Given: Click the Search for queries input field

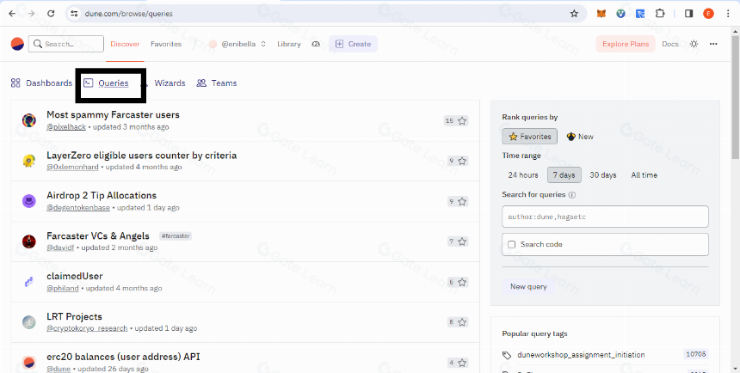Looking at the screenshot, I should [605, 217].
